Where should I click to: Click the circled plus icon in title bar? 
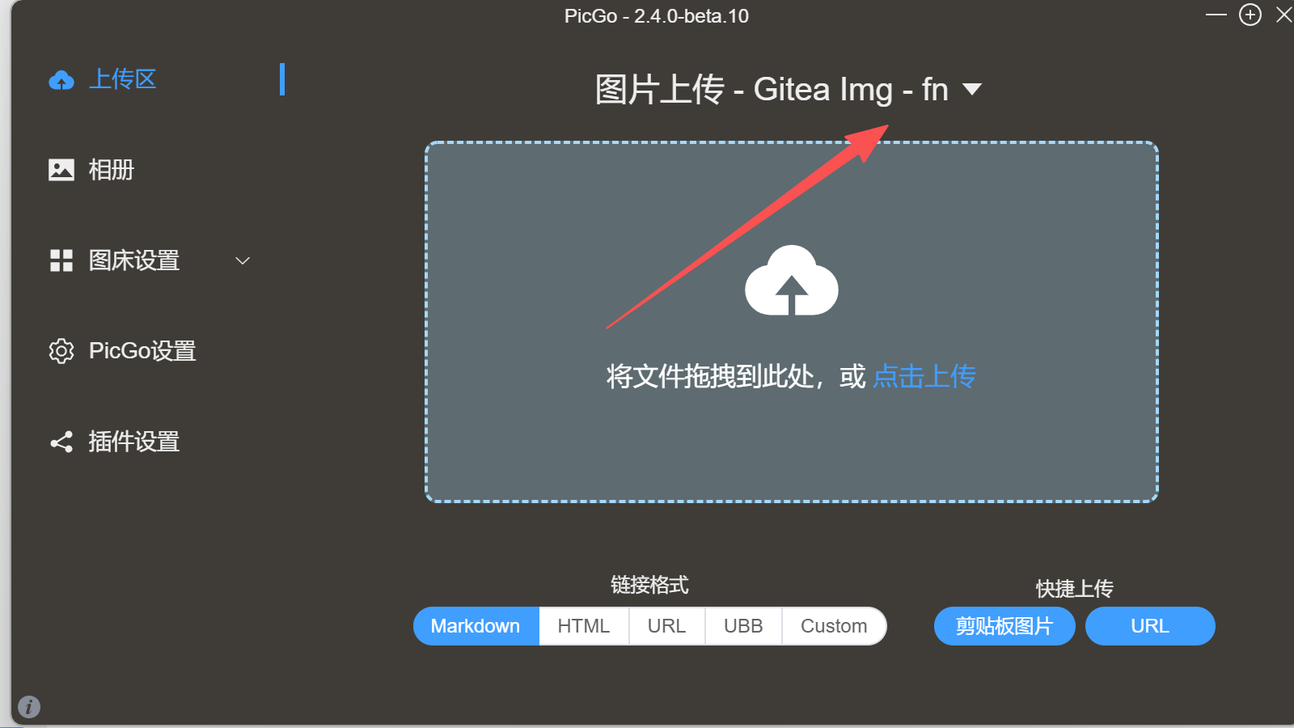pos(1250,15)
